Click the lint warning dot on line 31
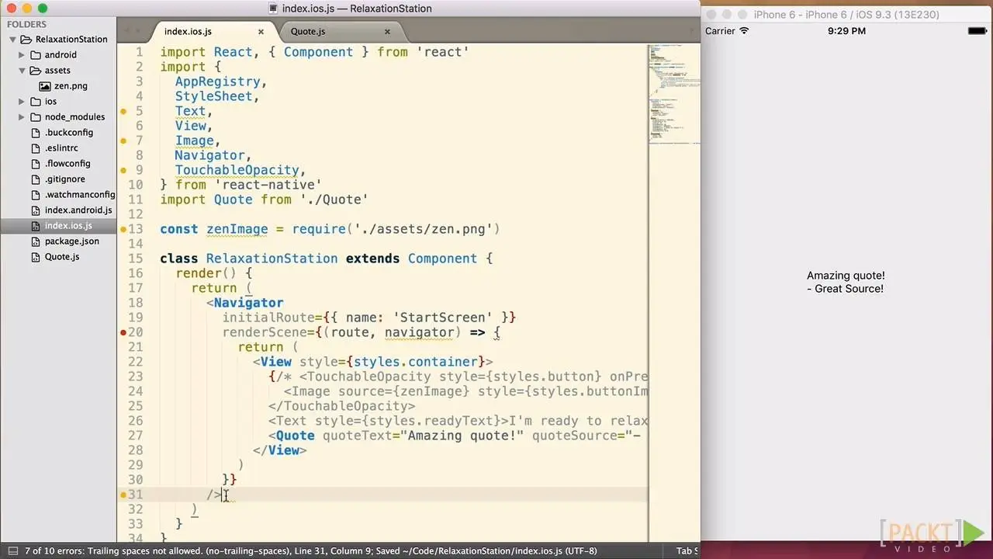Screen dimensions: 993x559 coord(123,495)
